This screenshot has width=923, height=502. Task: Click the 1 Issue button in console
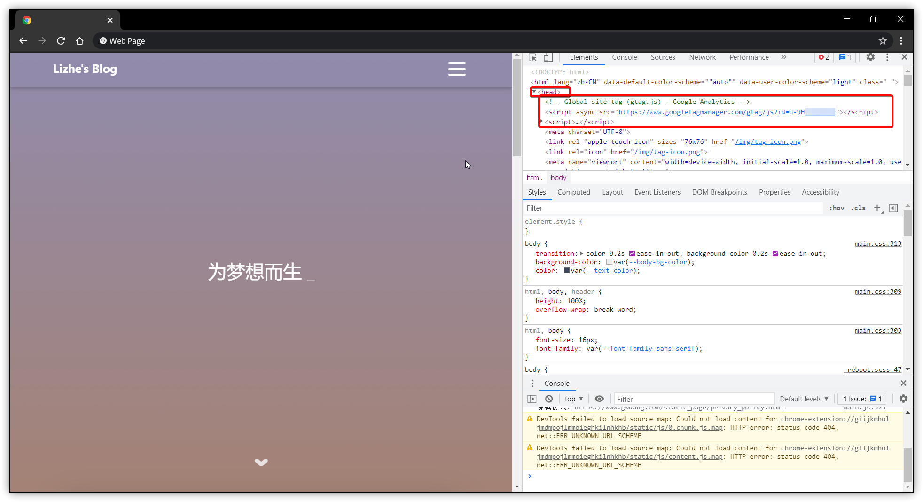(862, 399)
